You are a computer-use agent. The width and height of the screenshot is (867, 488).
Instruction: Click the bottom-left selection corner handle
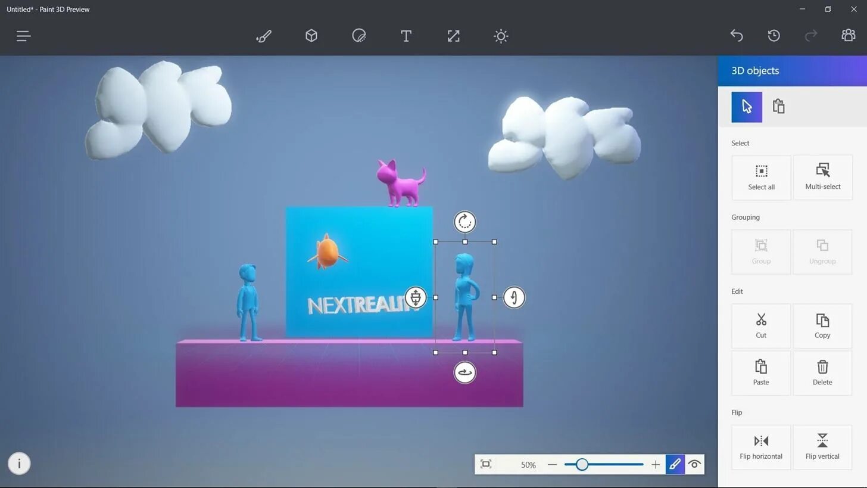(x=435, y=353)
